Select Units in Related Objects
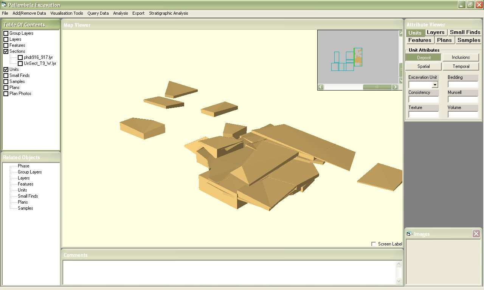This screenshot has width=484, height=290. pos(22,190)
